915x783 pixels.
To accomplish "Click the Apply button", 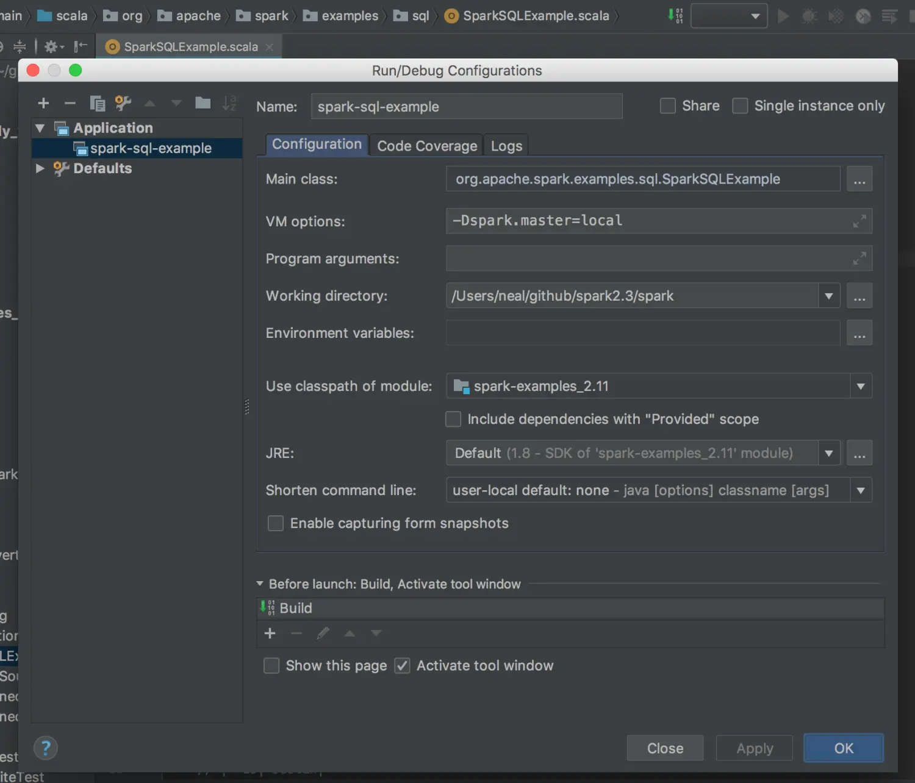I will [x=755, y=748].
